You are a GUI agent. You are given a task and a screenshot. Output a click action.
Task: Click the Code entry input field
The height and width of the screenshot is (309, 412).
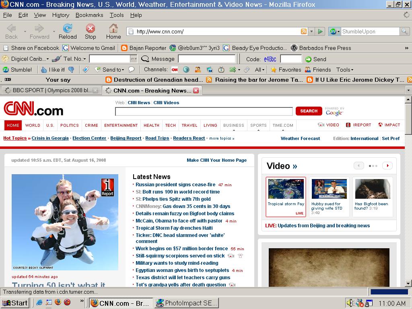290,59
